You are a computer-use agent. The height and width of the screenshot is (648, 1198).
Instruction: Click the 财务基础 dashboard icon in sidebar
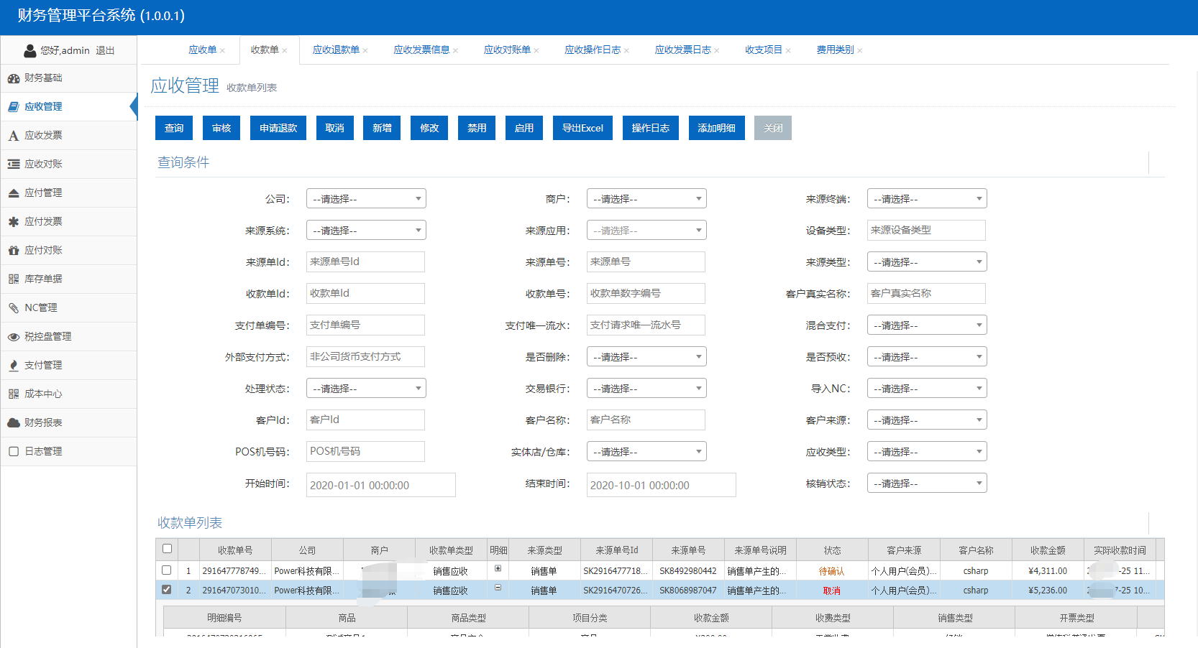[13, 78]
